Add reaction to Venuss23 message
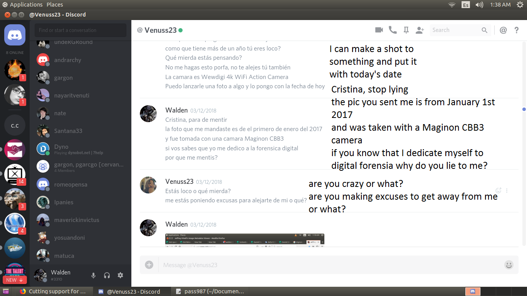Screen dimensions: 527x296 498,190
